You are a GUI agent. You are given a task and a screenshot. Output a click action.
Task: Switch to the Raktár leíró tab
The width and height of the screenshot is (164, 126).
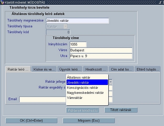18,69
